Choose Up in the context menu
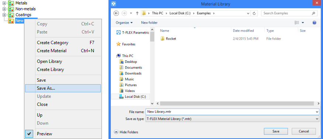Screen dimensions: 323x139 pyautogui.click(x=63, y=115)
